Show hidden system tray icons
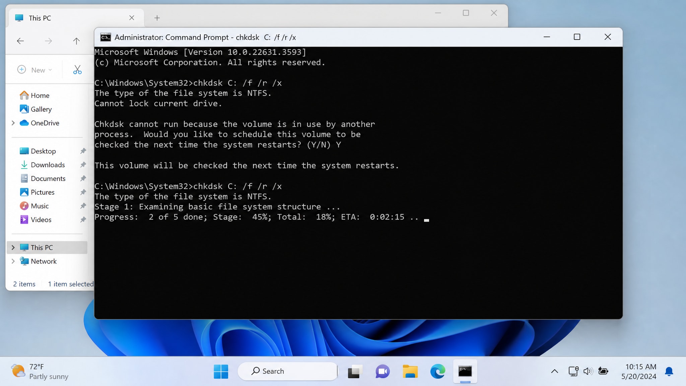This screenshot has width=686, height=386. tap(554, 371)
